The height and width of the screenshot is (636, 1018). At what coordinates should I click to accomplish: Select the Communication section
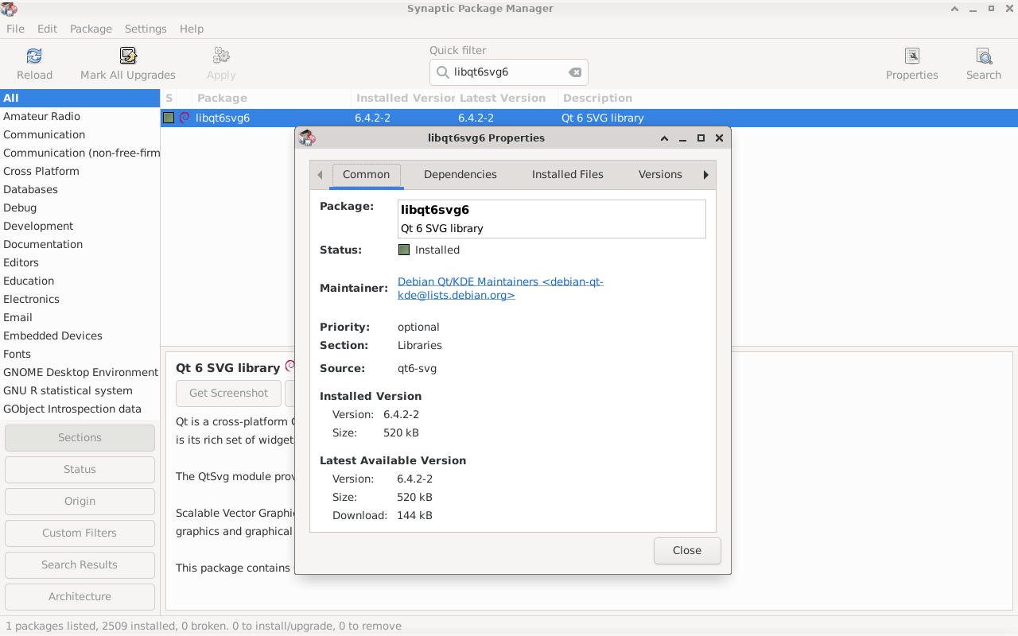pyautogui.click(x=80, y=134)
